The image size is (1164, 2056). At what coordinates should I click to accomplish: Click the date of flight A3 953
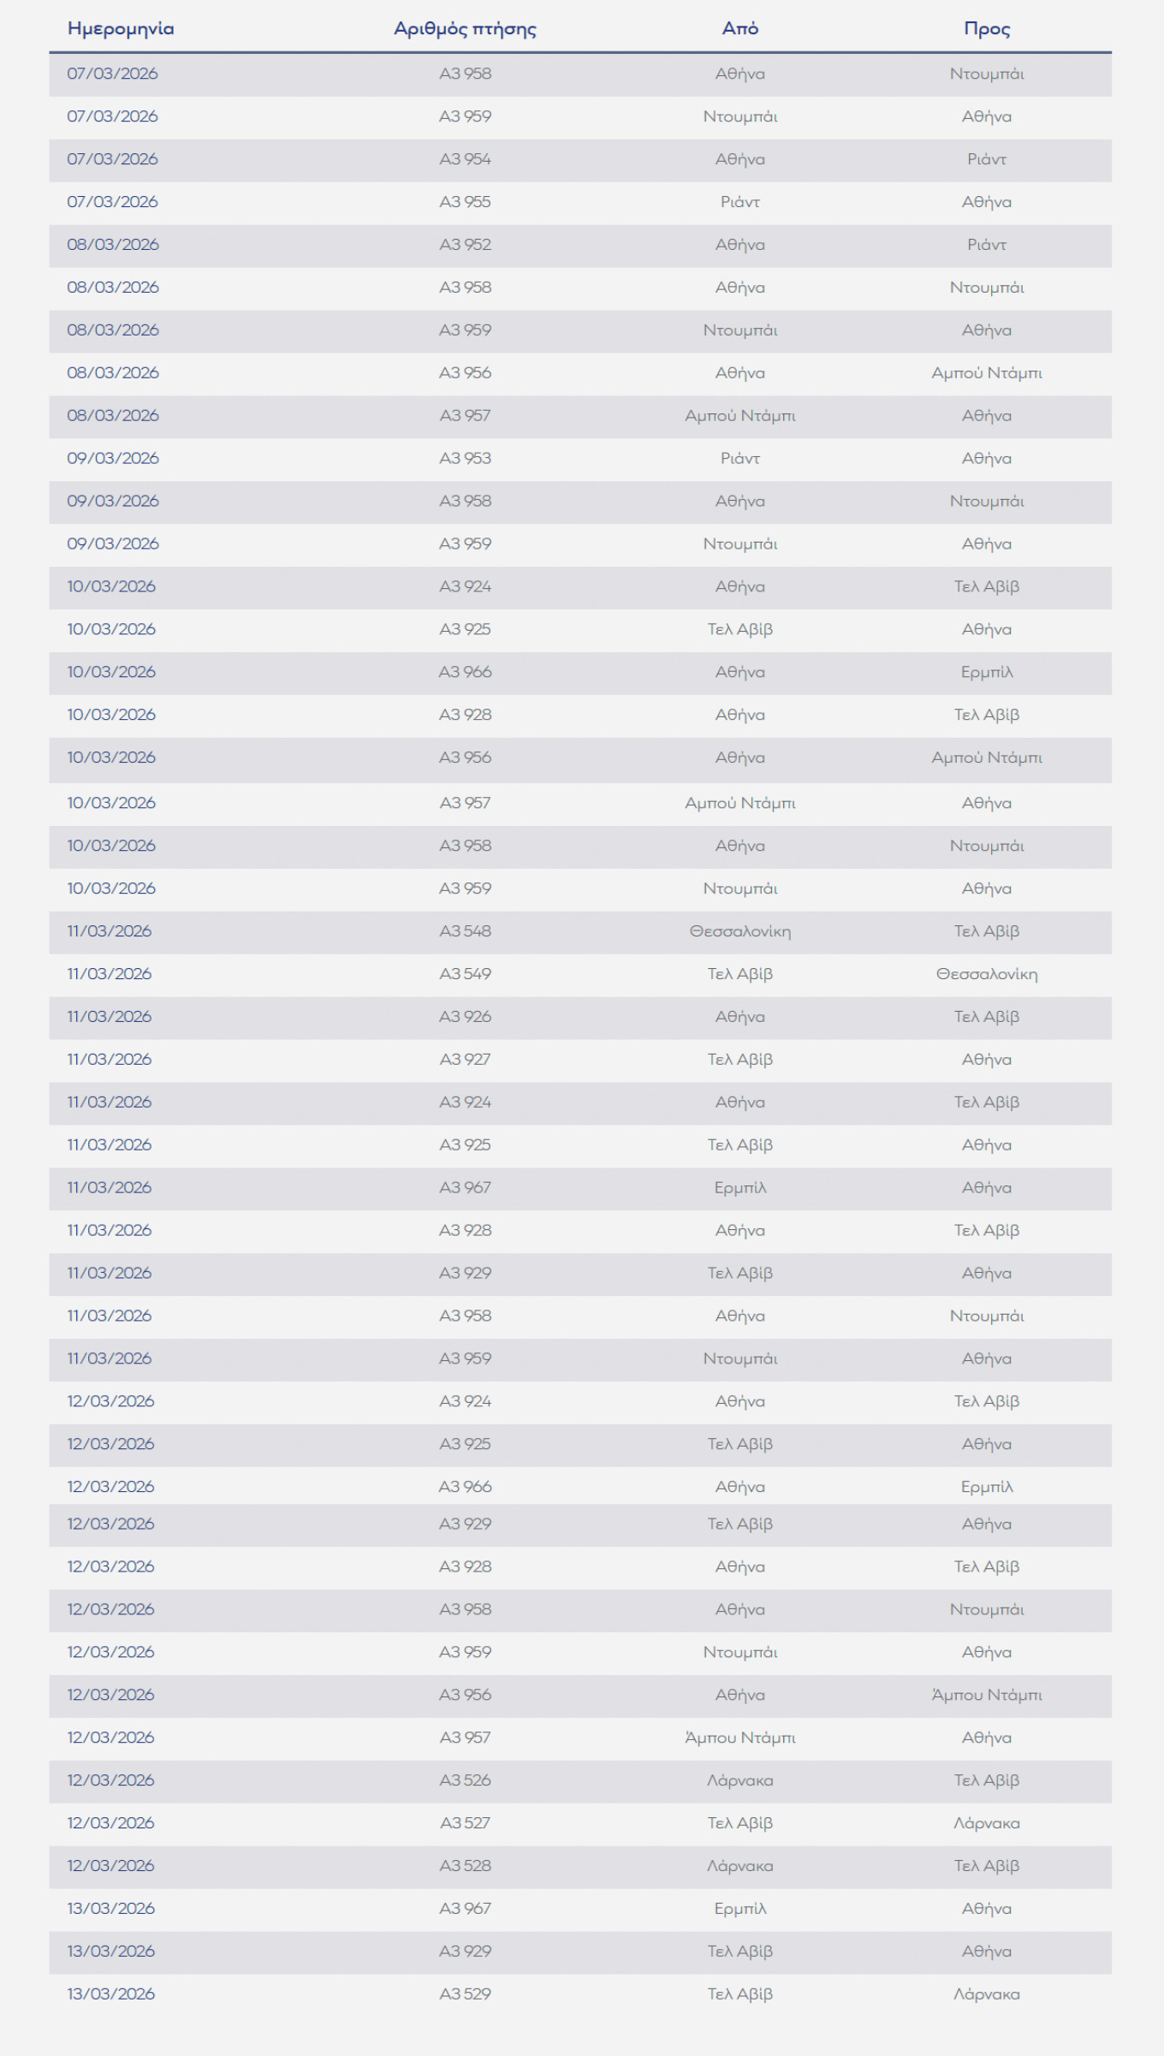(x=113, y=459)
